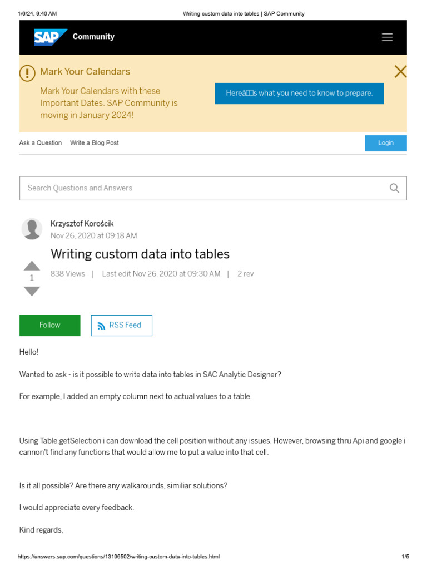This screenshot has width=427, height=570.
Task: Downvote the question with the down arrow
Action: point(32,291)
